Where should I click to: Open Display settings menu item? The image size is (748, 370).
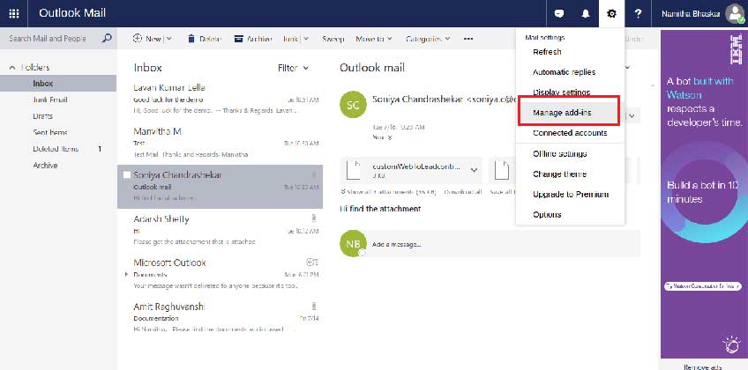(x=562, y=92)
